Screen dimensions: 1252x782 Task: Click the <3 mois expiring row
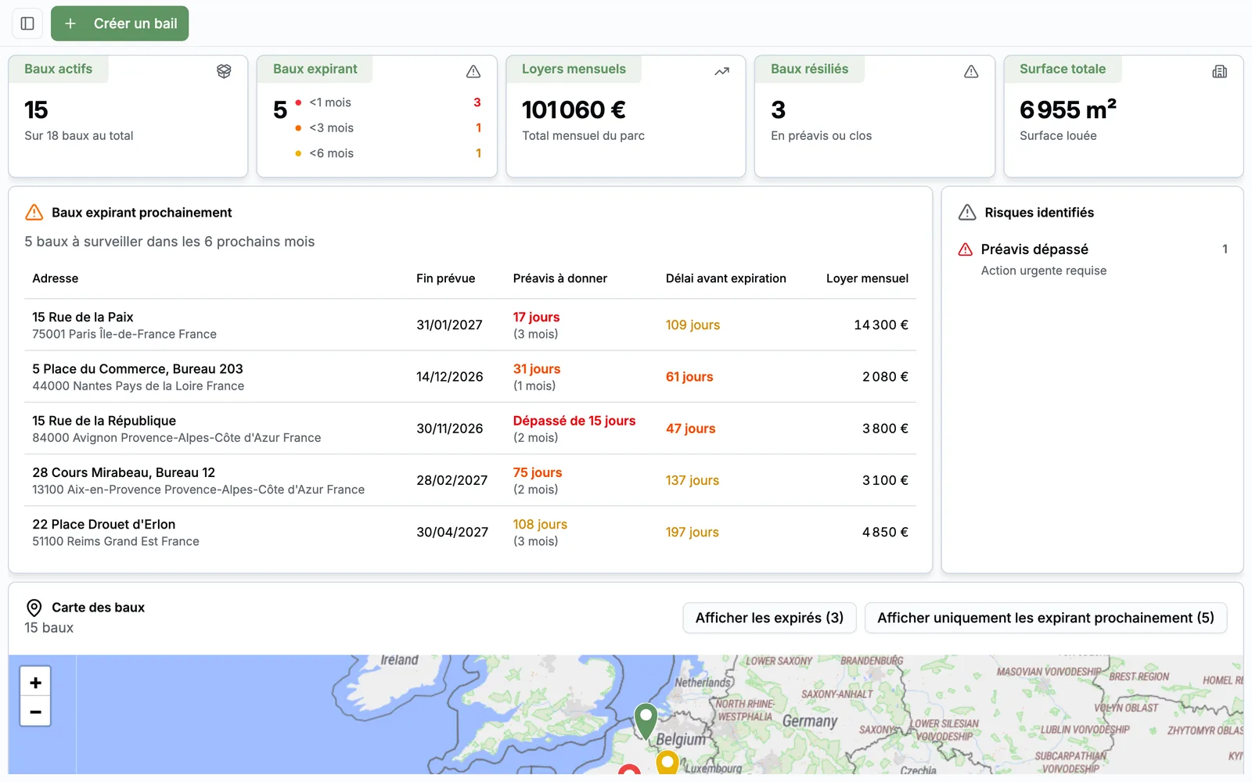coord(387,127)
